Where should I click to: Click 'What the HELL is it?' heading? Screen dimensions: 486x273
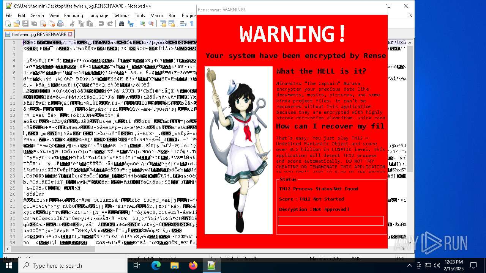[x=321, y=71]
